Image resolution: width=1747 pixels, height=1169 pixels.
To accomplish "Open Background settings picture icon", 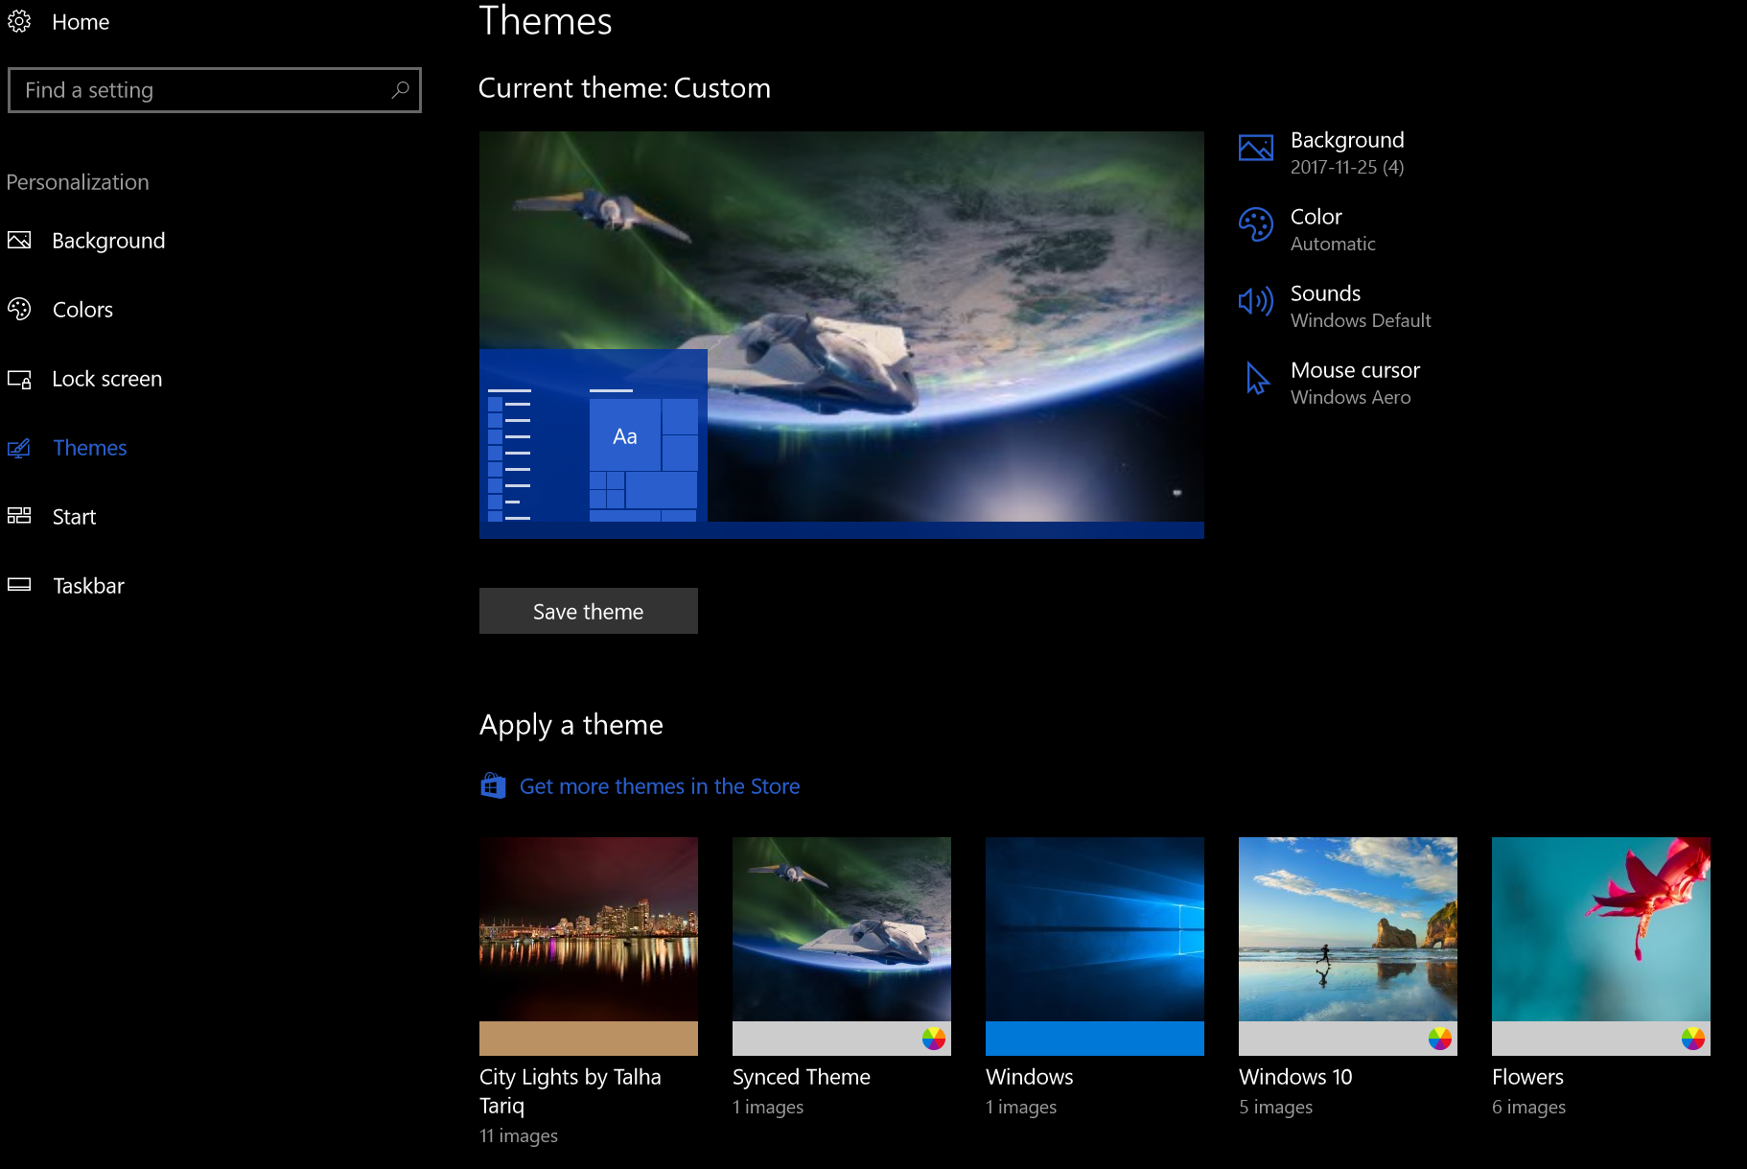I will pyautogui.click(x=1255, y=149).
